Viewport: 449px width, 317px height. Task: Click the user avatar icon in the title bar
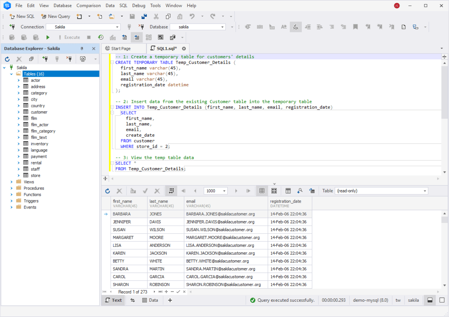pyautogui.click(x=397, y=6)
